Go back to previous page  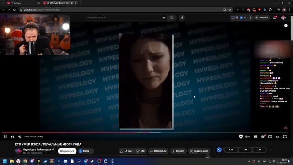pyautogui.click(x=3, y=10)
